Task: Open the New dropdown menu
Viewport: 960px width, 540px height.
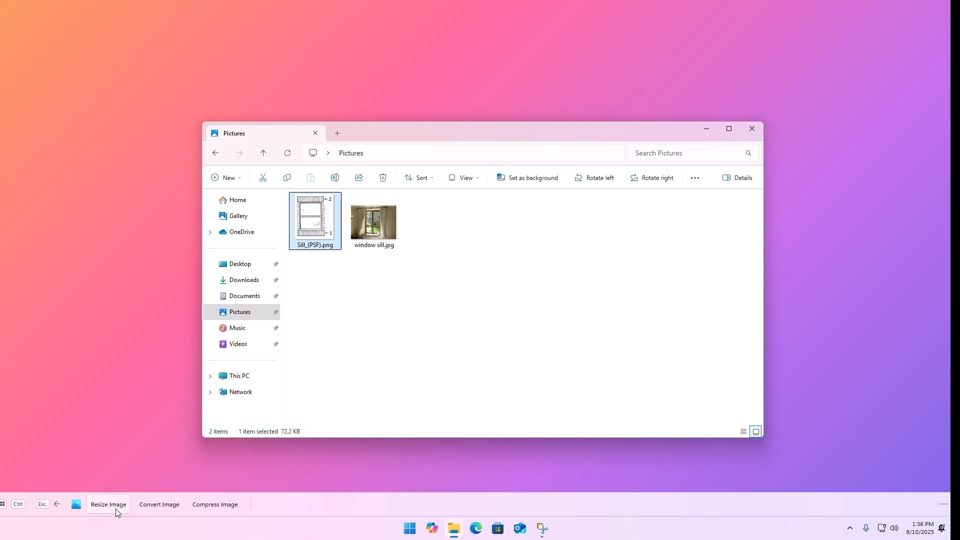Action: coord(226,177)
